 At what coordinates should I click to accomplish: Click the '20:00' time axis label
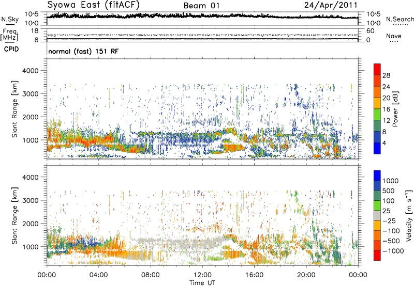(x=306, y=275)
